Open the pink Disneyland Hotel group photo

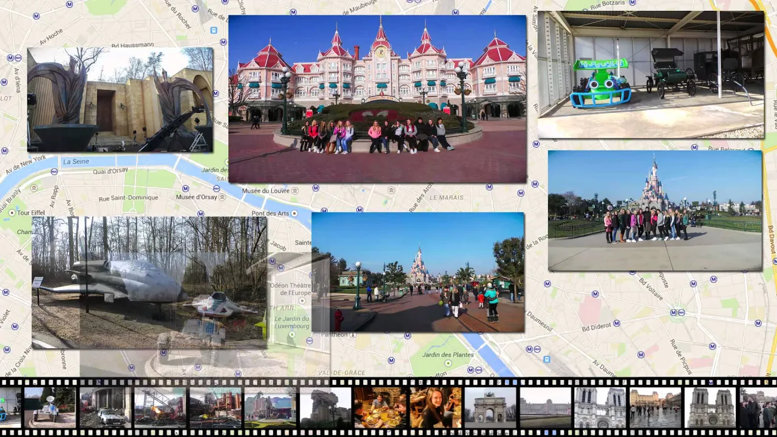pos(377,99)
